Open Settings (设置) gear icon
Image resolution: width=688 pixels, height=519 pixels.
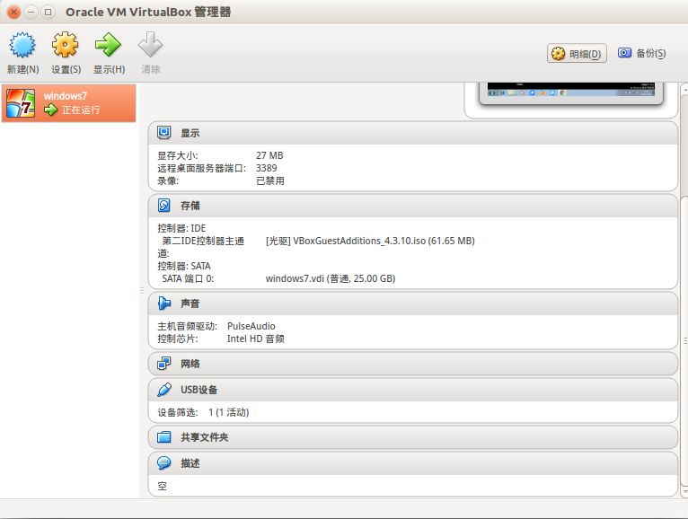click(65, 45)
